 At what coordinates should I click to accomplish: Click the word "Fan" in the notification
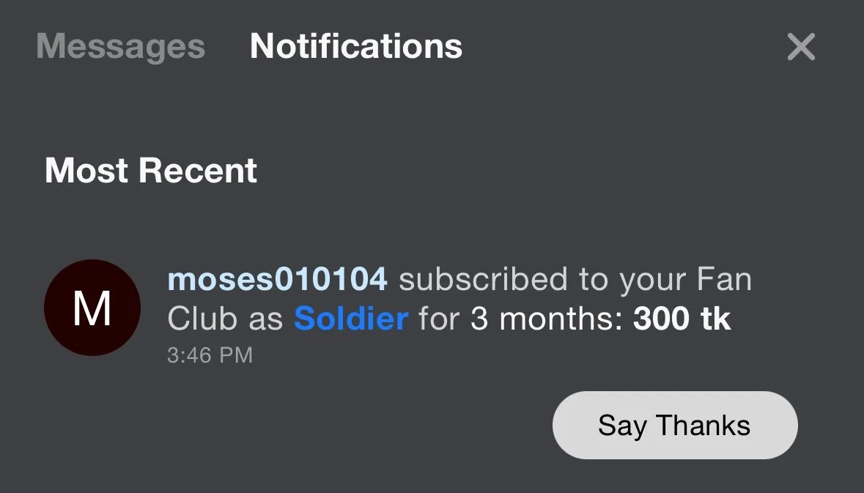724,280
